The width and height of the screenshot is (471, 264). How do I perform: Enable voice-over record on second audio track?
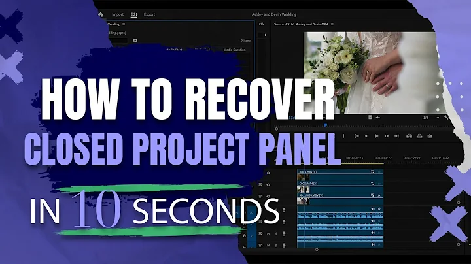(x=284, y=222)
